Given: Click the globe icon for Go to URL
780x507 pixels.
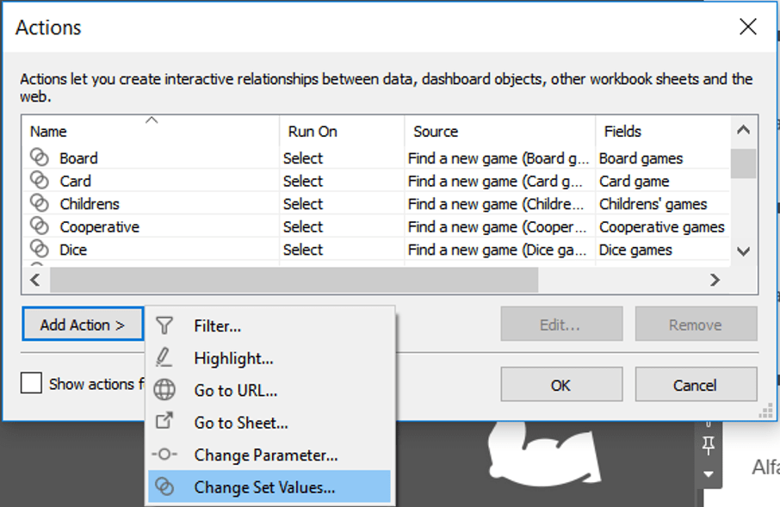Looking at the screenshot, I should point(164,390).
